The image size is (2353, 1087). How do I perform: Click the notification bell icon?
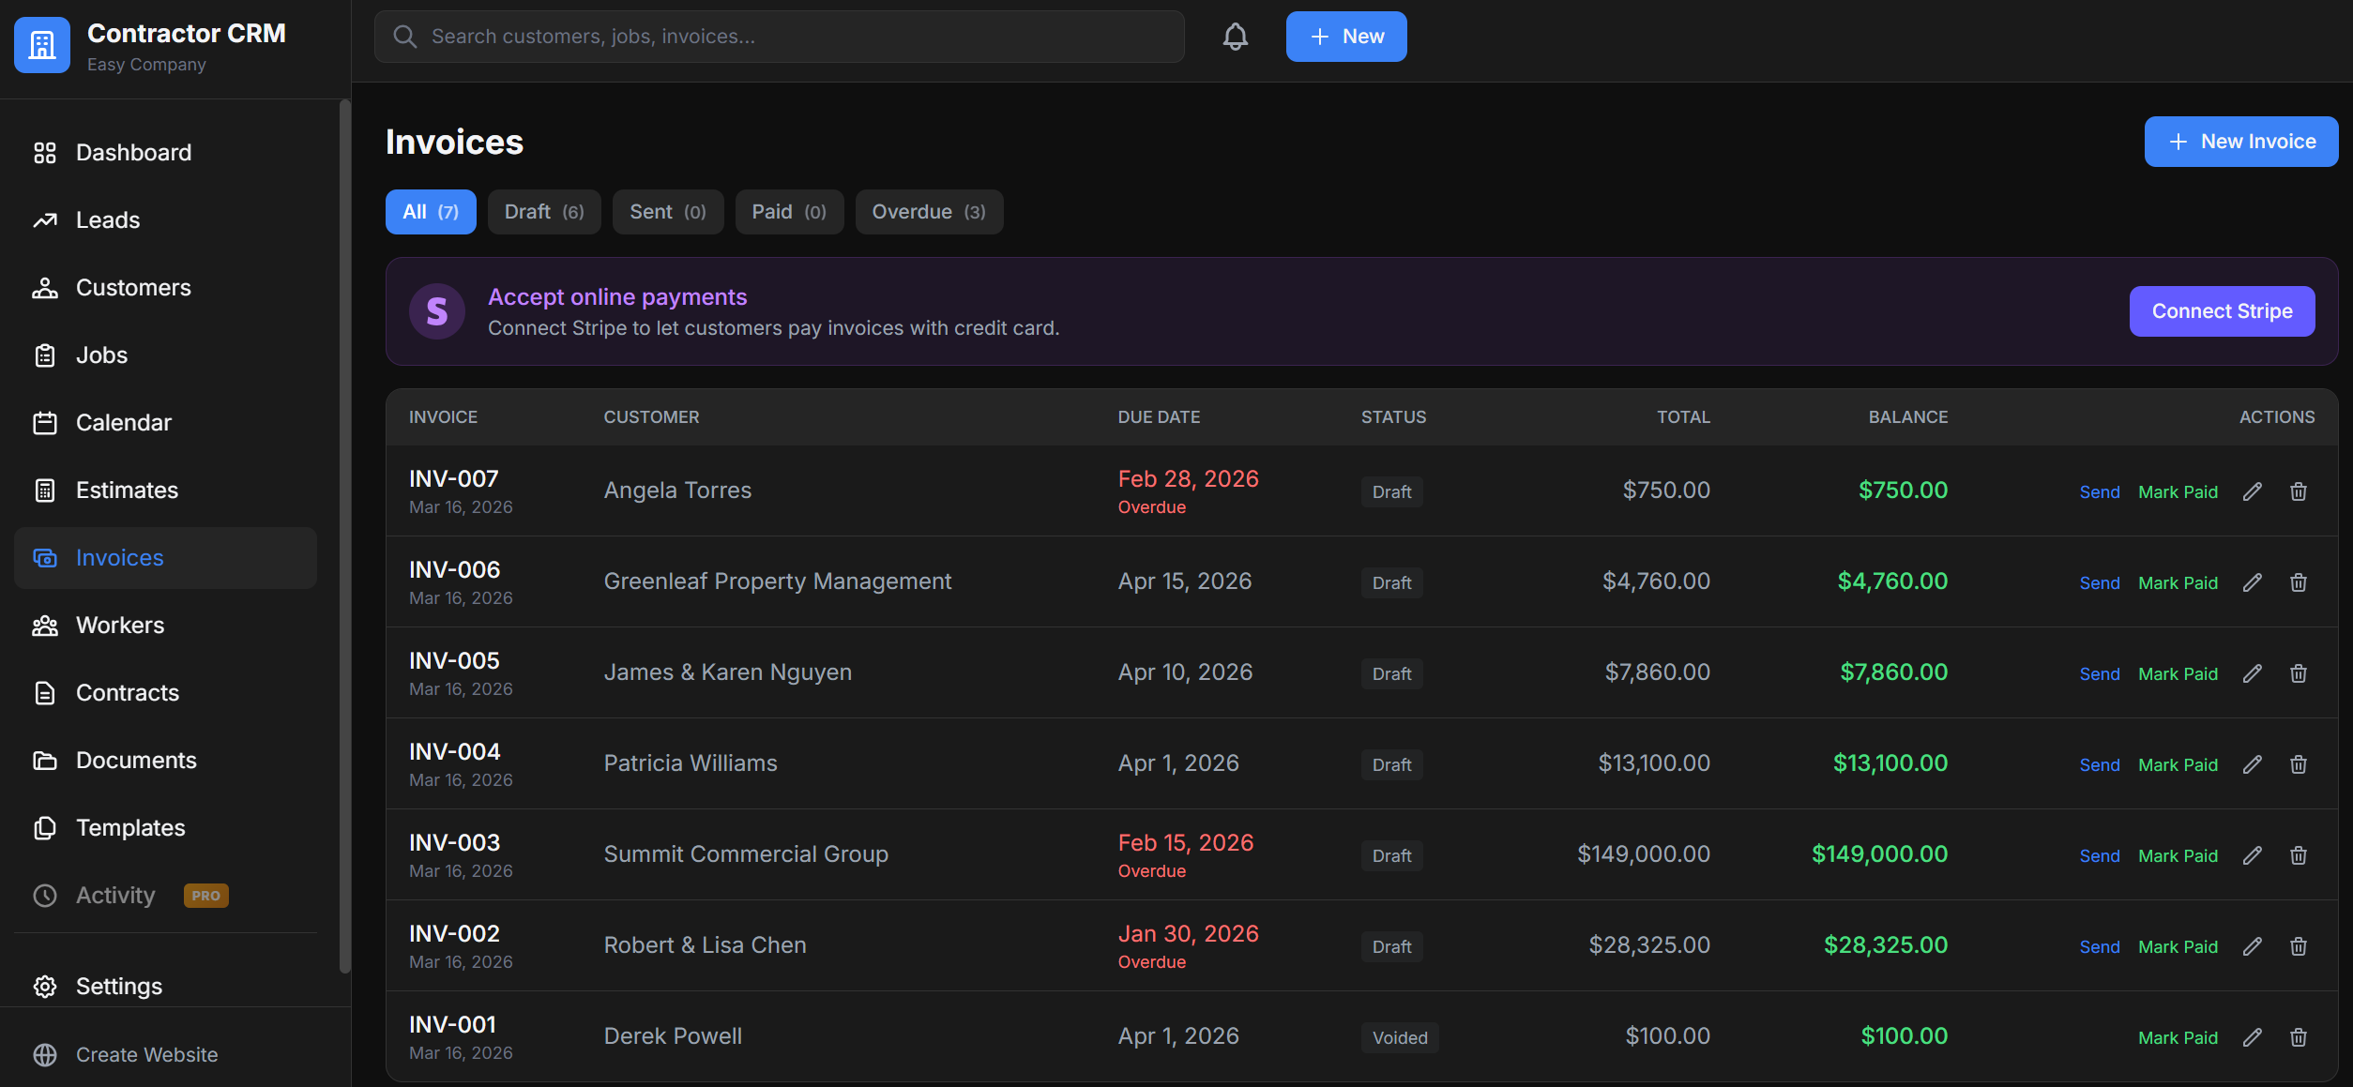pyautogui.click(x=1235, y=36)
